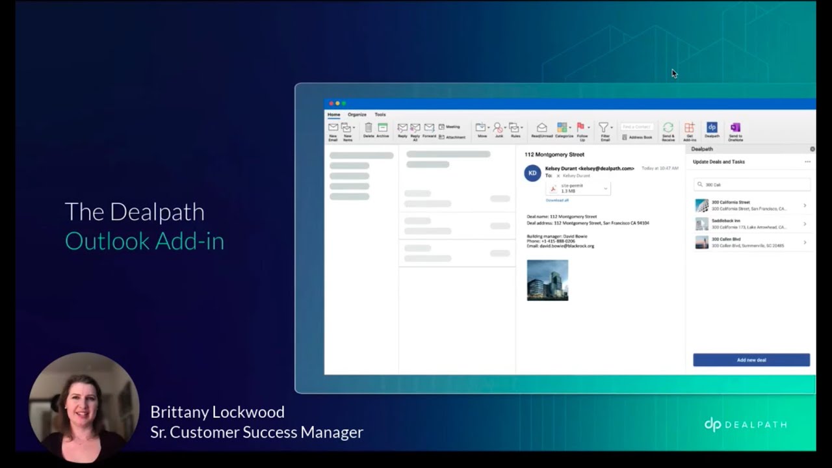Expand the 300 California Street chevron
Viewport: 832px width, 468px height.
805,205
